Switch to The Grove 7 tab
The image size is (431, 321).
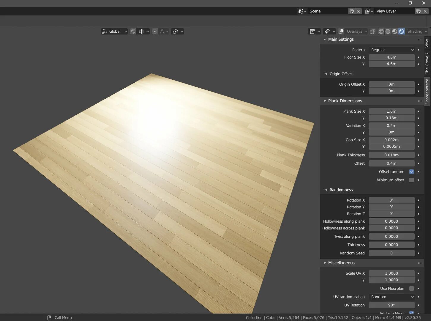[x=427, y=63]
